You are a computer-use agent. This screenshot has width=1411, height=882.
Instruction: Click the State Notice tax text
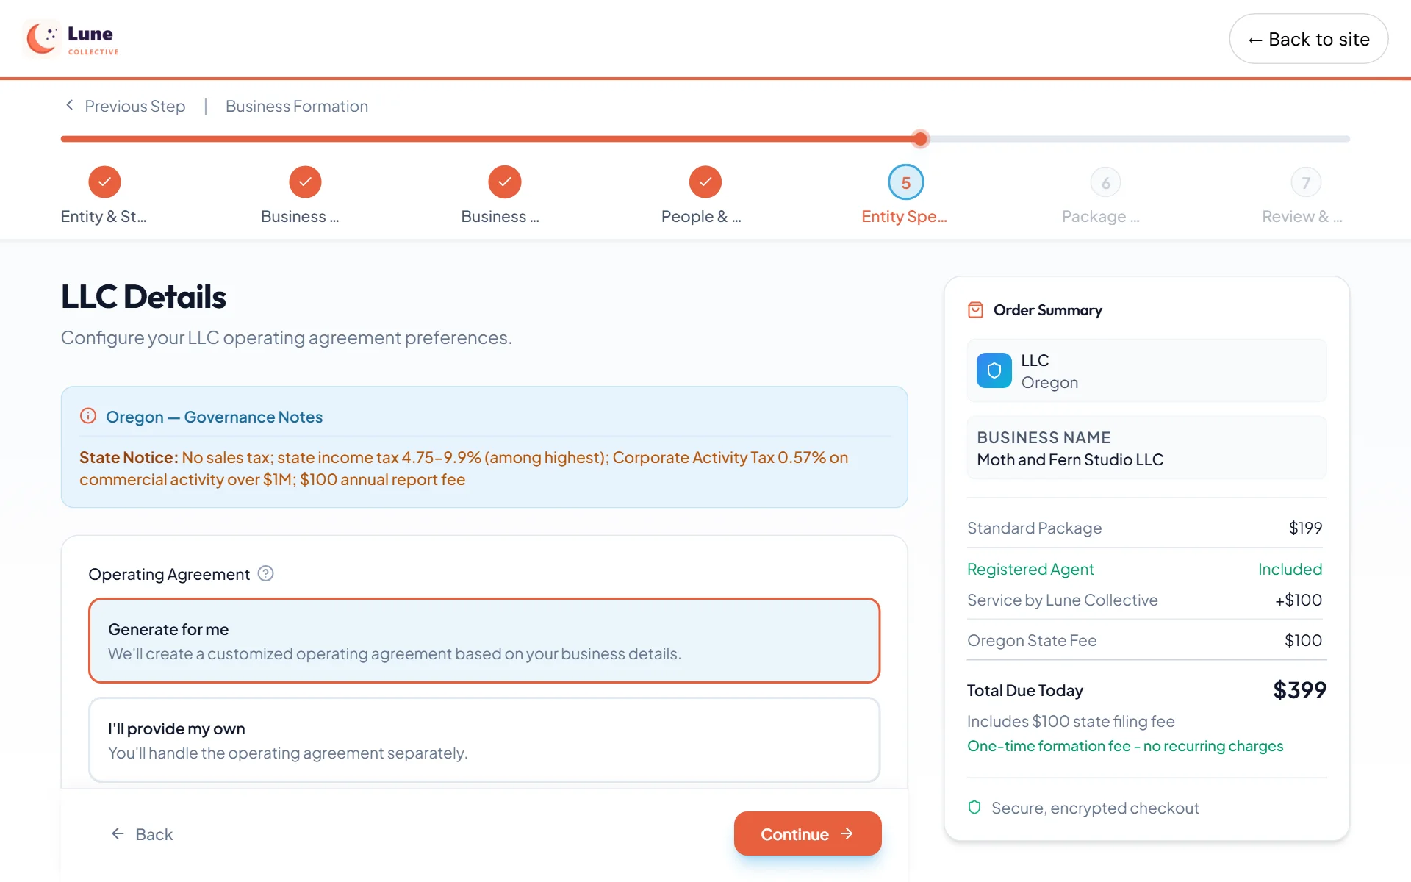click(464, 468)
